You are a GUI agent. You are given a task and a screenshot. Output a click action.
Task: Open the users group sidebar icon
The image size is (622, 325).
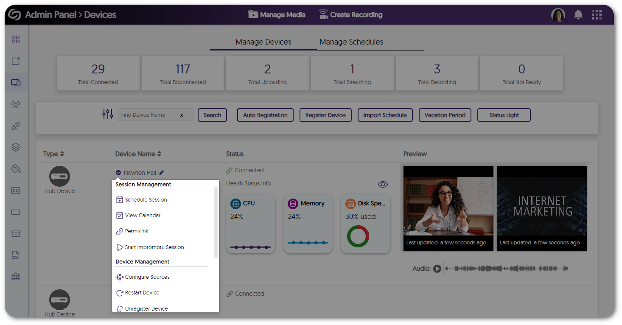click(x=16, y=104)
